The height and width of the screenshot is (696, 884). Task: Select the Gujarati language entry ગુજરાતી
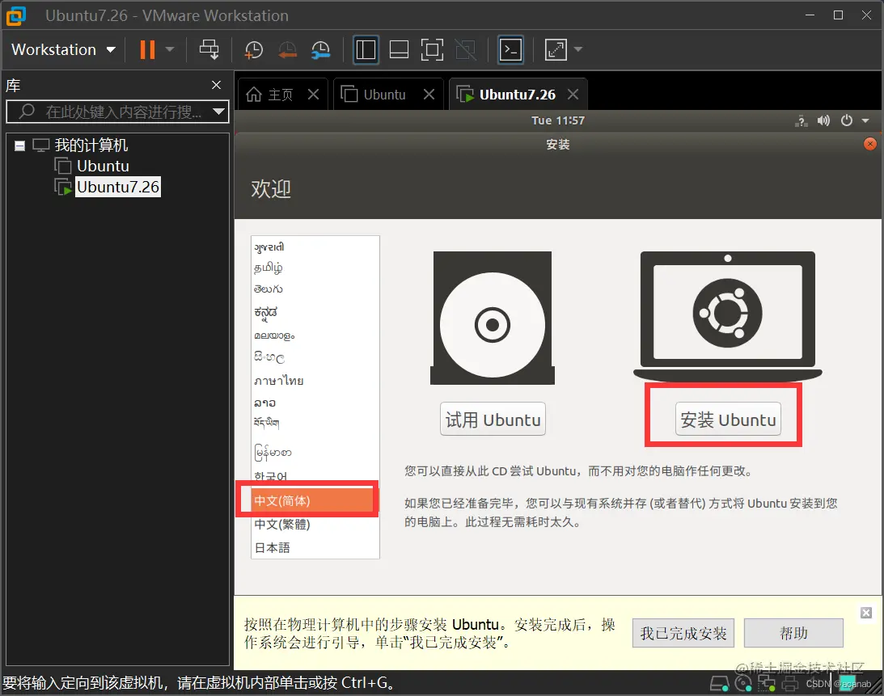(269, 247)
